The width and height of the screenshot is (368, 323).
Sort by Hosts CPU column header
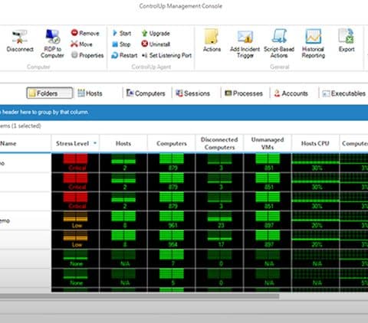[x=315, y=143]
